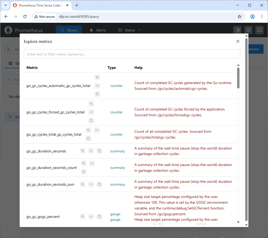Toggle Prometheus light/dark theme icon
This screenshot has width=268, height=238.
(237, 30)
